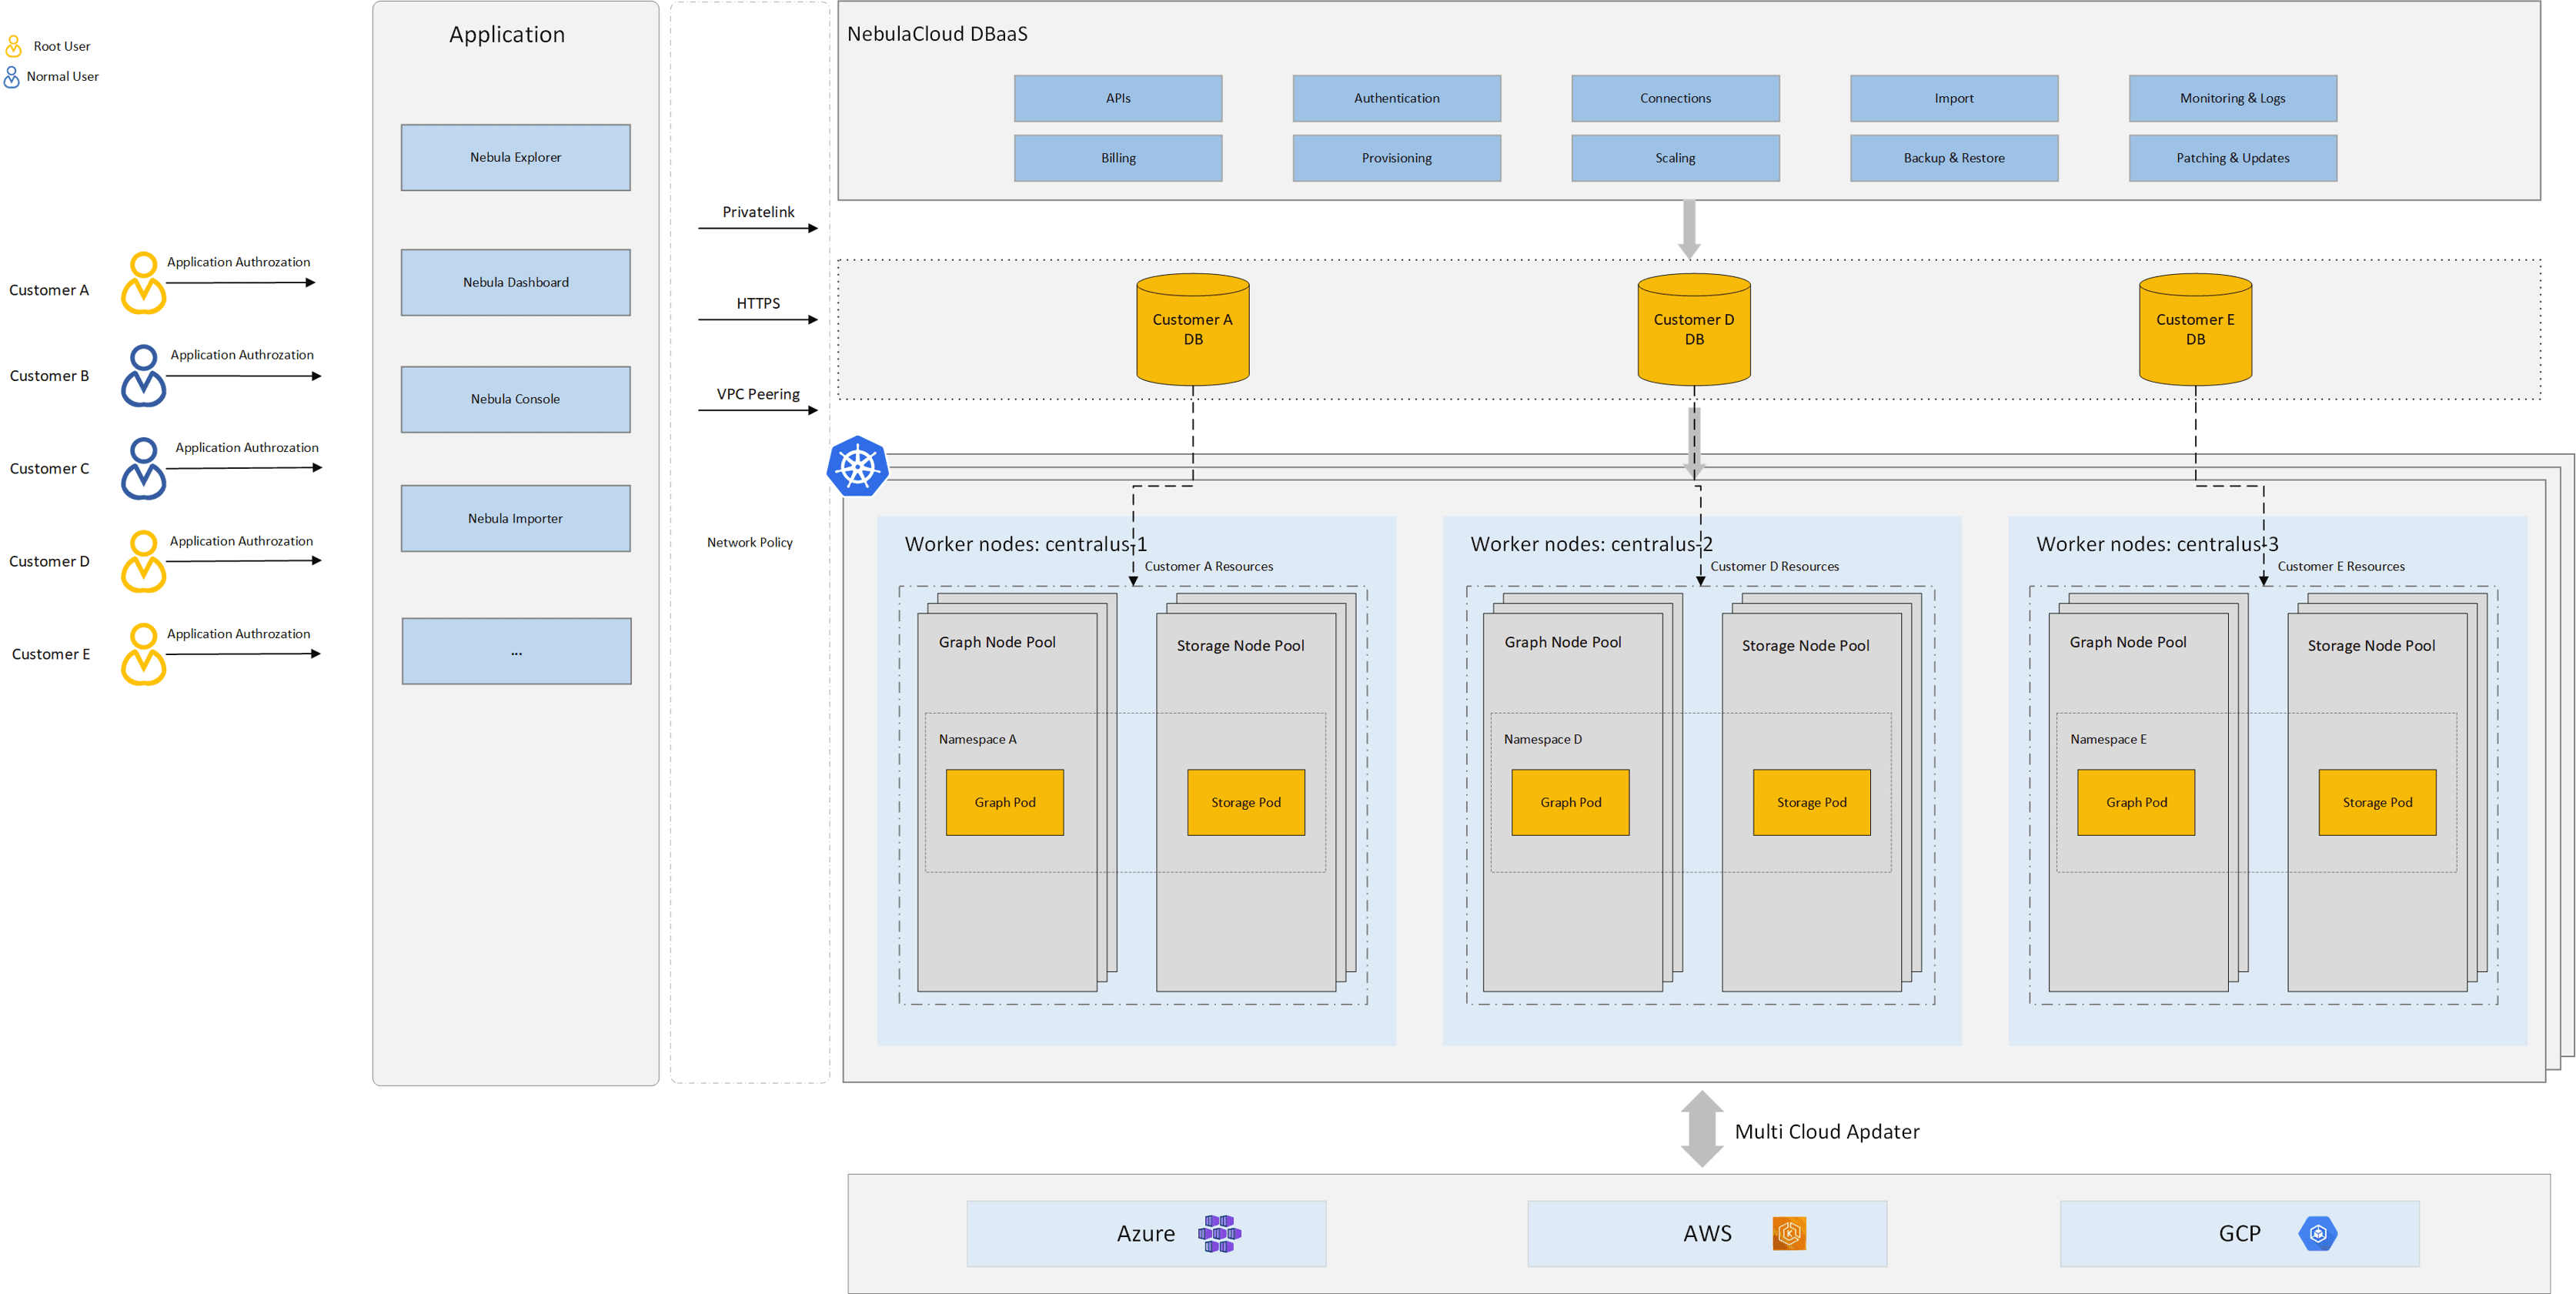The width and height of the screenshot is (2576, 1294).
Task: Select the Connections box
Action: coord(1676,99)
